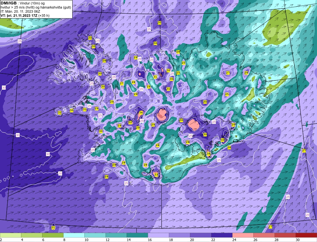This screenshot has height=242, width=317.
Task: Select the pale cyan legend swatch at 8
Action: click(74, 235)
